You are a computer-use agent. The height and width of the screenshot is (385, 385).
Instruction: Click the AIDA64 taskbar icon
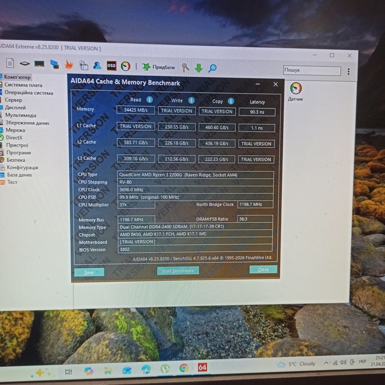(202, 367)
